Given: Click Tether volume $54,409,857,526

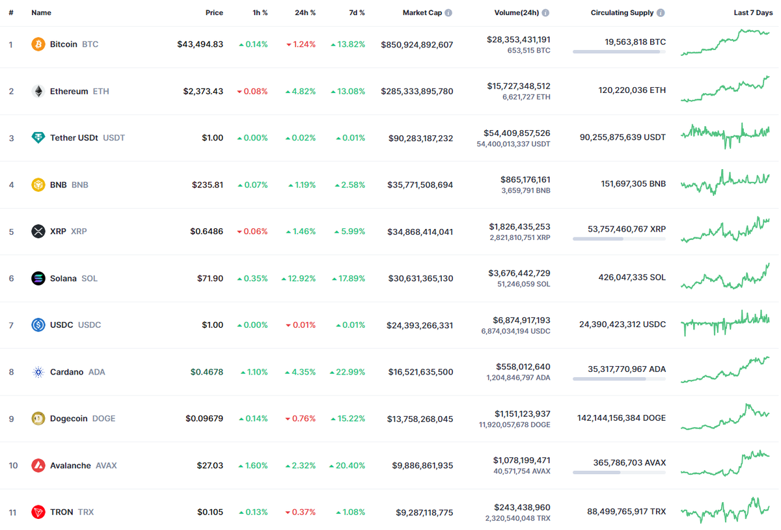Looking at the screenshot, I should click(517, 133).
